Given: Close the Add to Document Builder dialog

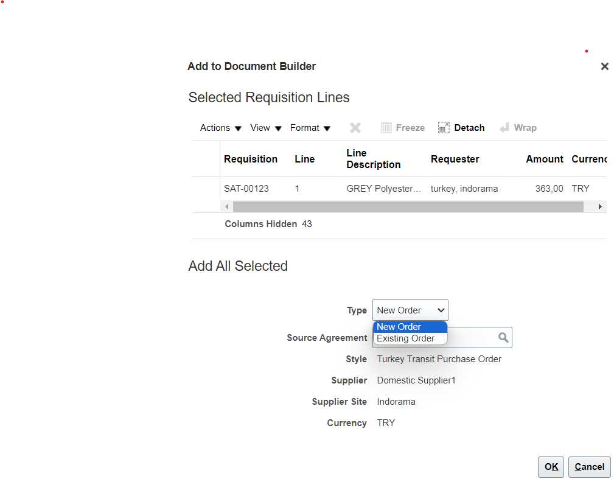Looking at the screenshot, I should click(x=604, y=66).
